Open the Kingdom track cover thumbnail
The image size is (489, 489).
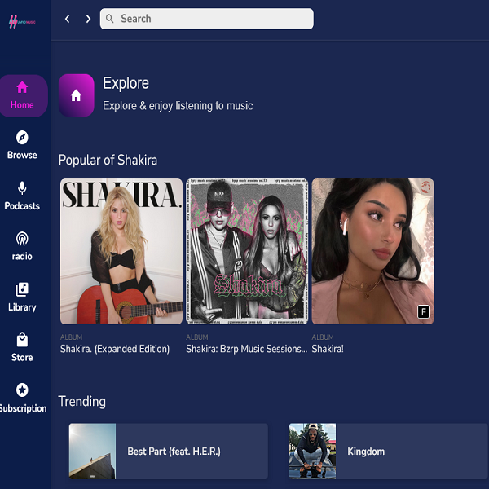[312, 452]
